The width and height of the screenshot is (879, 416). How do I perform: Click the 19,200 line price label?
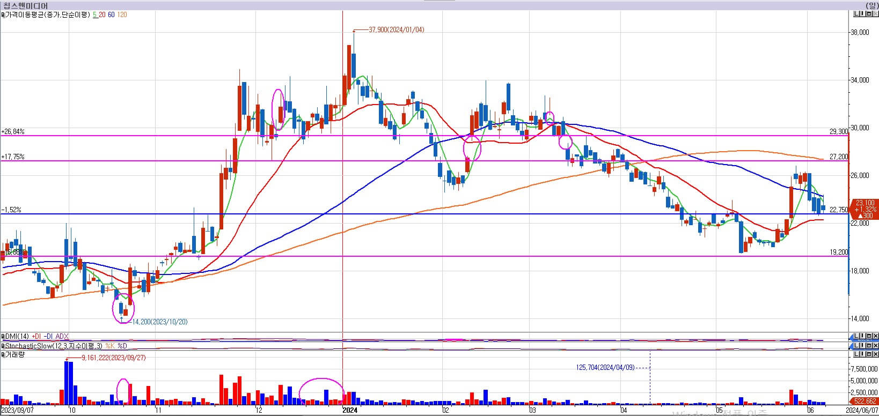tap(839, 252)
